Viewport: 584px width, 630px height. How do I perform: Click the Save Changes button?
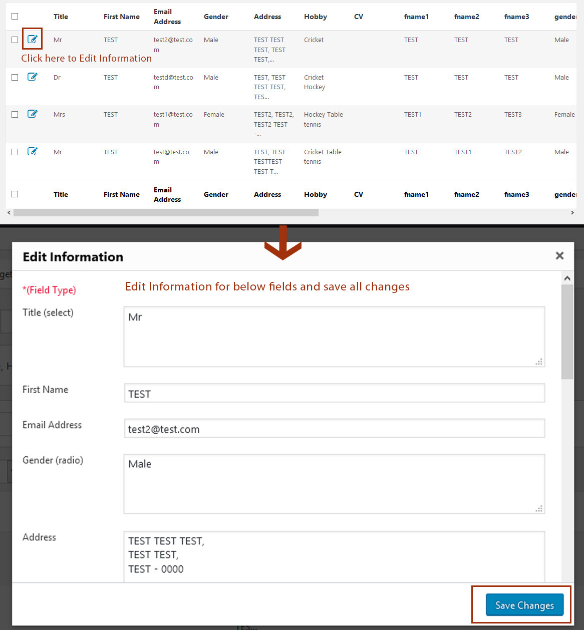[524, 605]
